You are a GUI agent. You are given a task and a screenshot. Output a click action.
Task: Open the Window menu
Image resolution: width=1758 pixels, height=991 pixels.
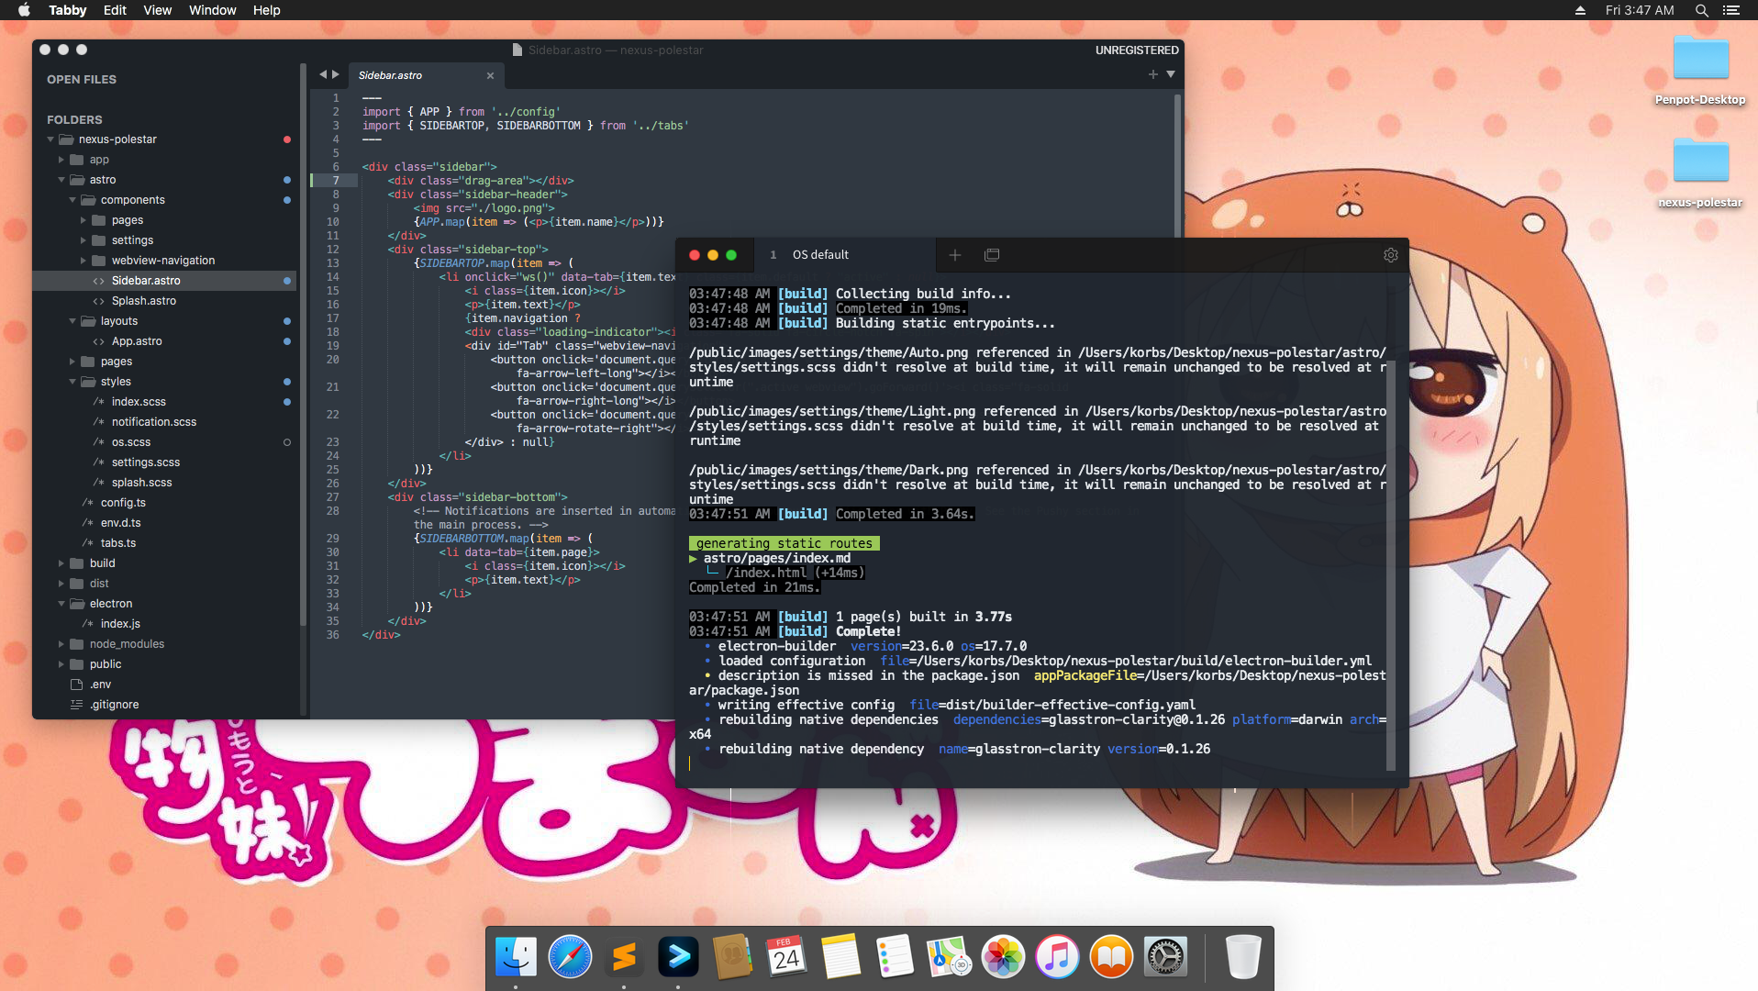[212, 10]
